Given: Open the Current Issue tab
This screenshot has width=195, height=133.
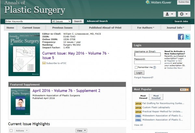Looking at the screenshot, I should (31, 28).
